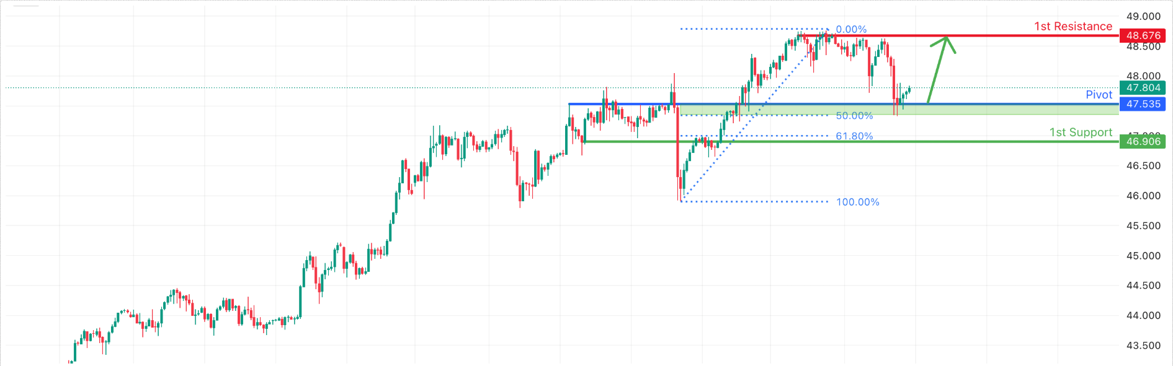Select the 45.000 price axis label
This screenshot has width=1173, height=366.
tap(1143, 256)
